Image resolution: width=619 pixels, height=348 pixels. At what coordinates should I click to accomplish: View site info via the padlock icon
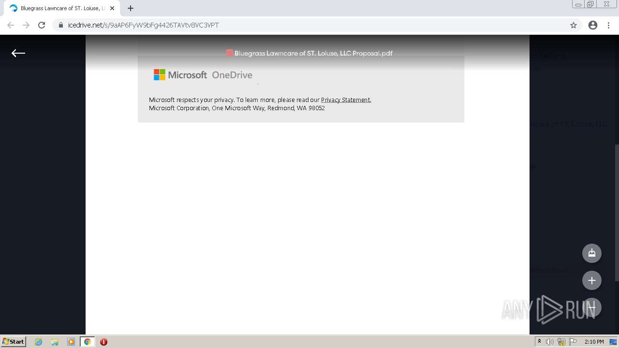61,25
